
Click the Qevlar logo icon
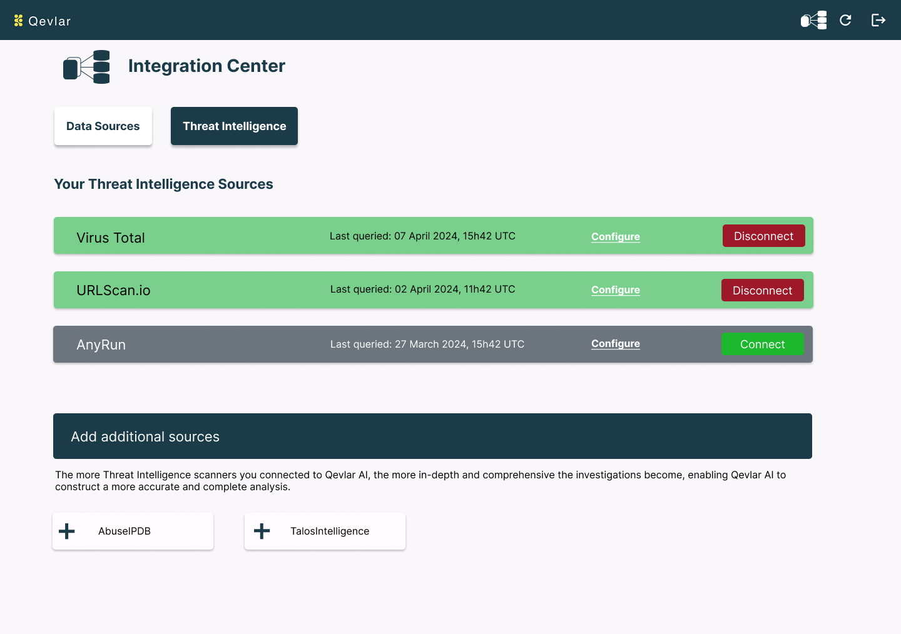(x=18, y=20)
